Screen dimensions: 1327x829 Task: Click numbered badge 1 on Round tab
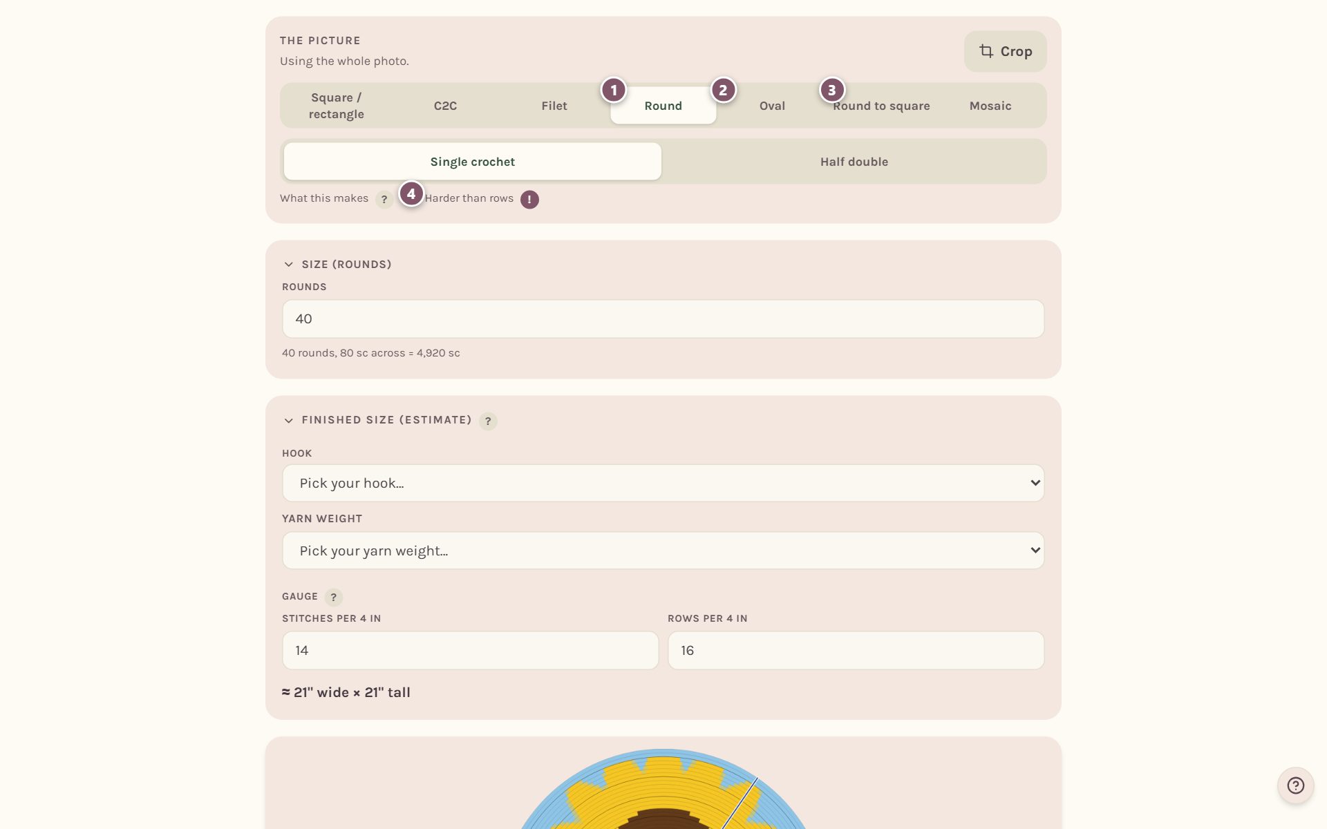tap(614, 90)
